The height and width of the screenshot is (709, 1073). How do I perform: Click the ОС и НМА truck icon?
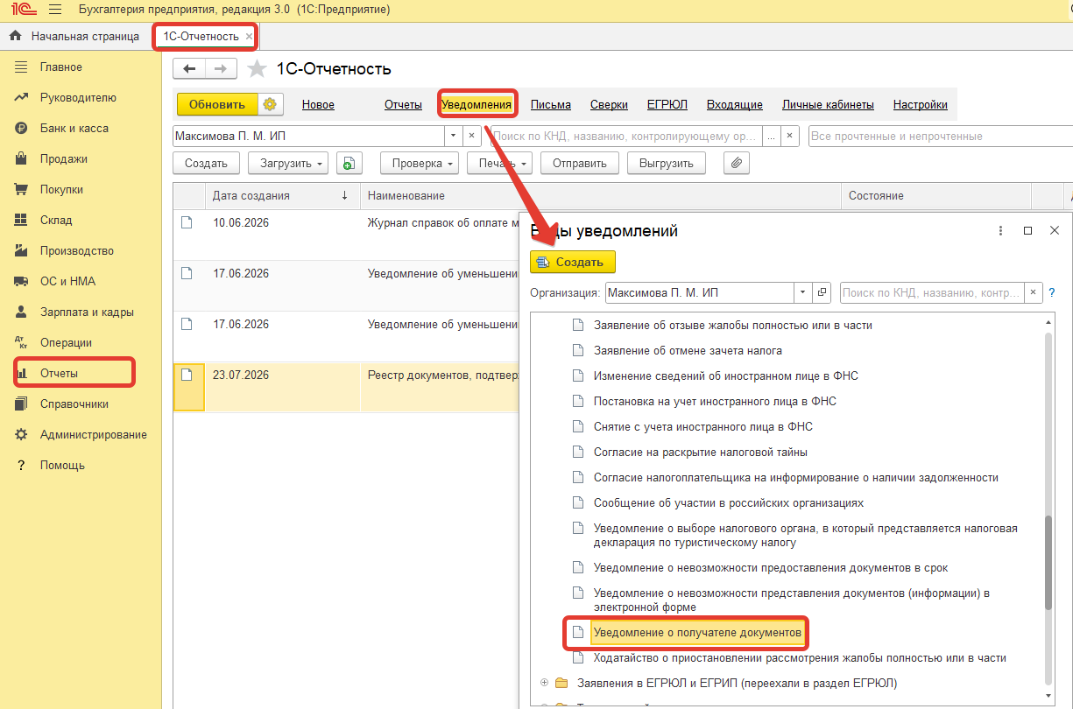(x=22, y=282)
